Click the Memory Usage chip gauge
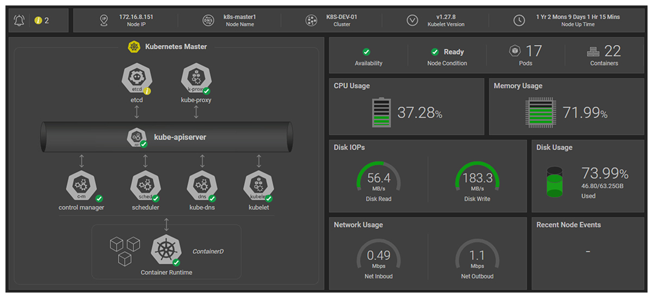This screenshot has width=653, height=298. [540, 113]
